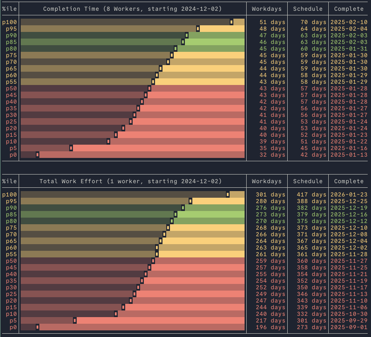Click the '270 days' workdays value
Viewport: 371px width, 337px height.
[270, 221]
